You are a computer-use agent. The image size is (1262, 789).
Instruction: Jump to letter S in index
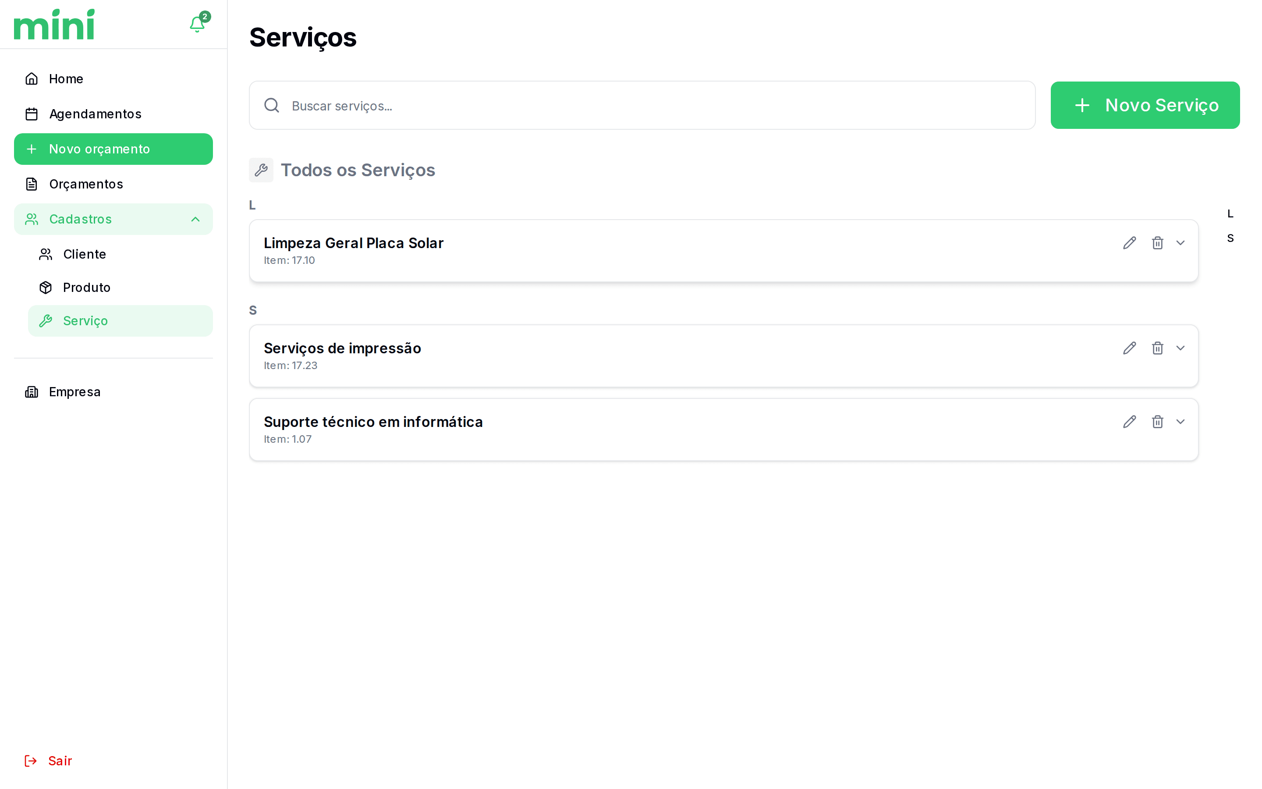coord(1230,238)
